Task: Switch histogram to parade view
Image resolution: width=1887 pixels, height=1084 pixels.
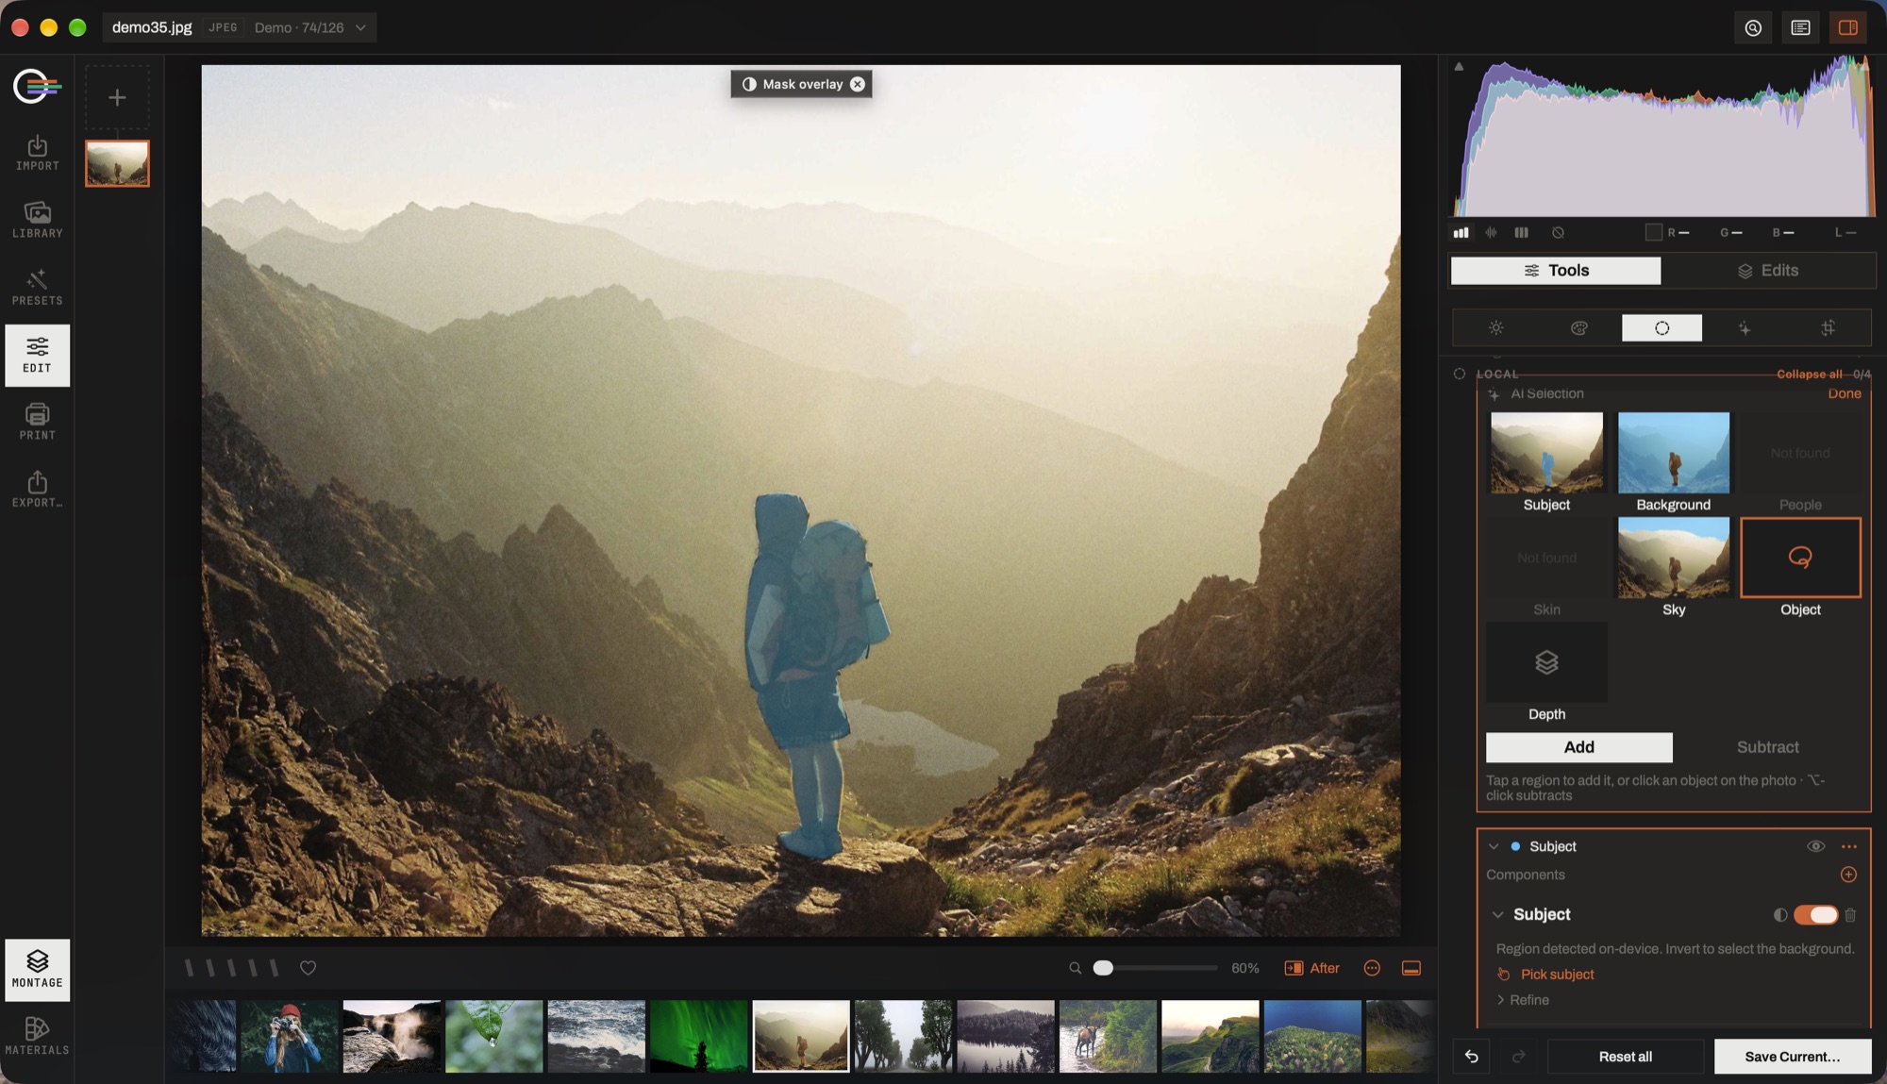Action: coord(1521,232)
